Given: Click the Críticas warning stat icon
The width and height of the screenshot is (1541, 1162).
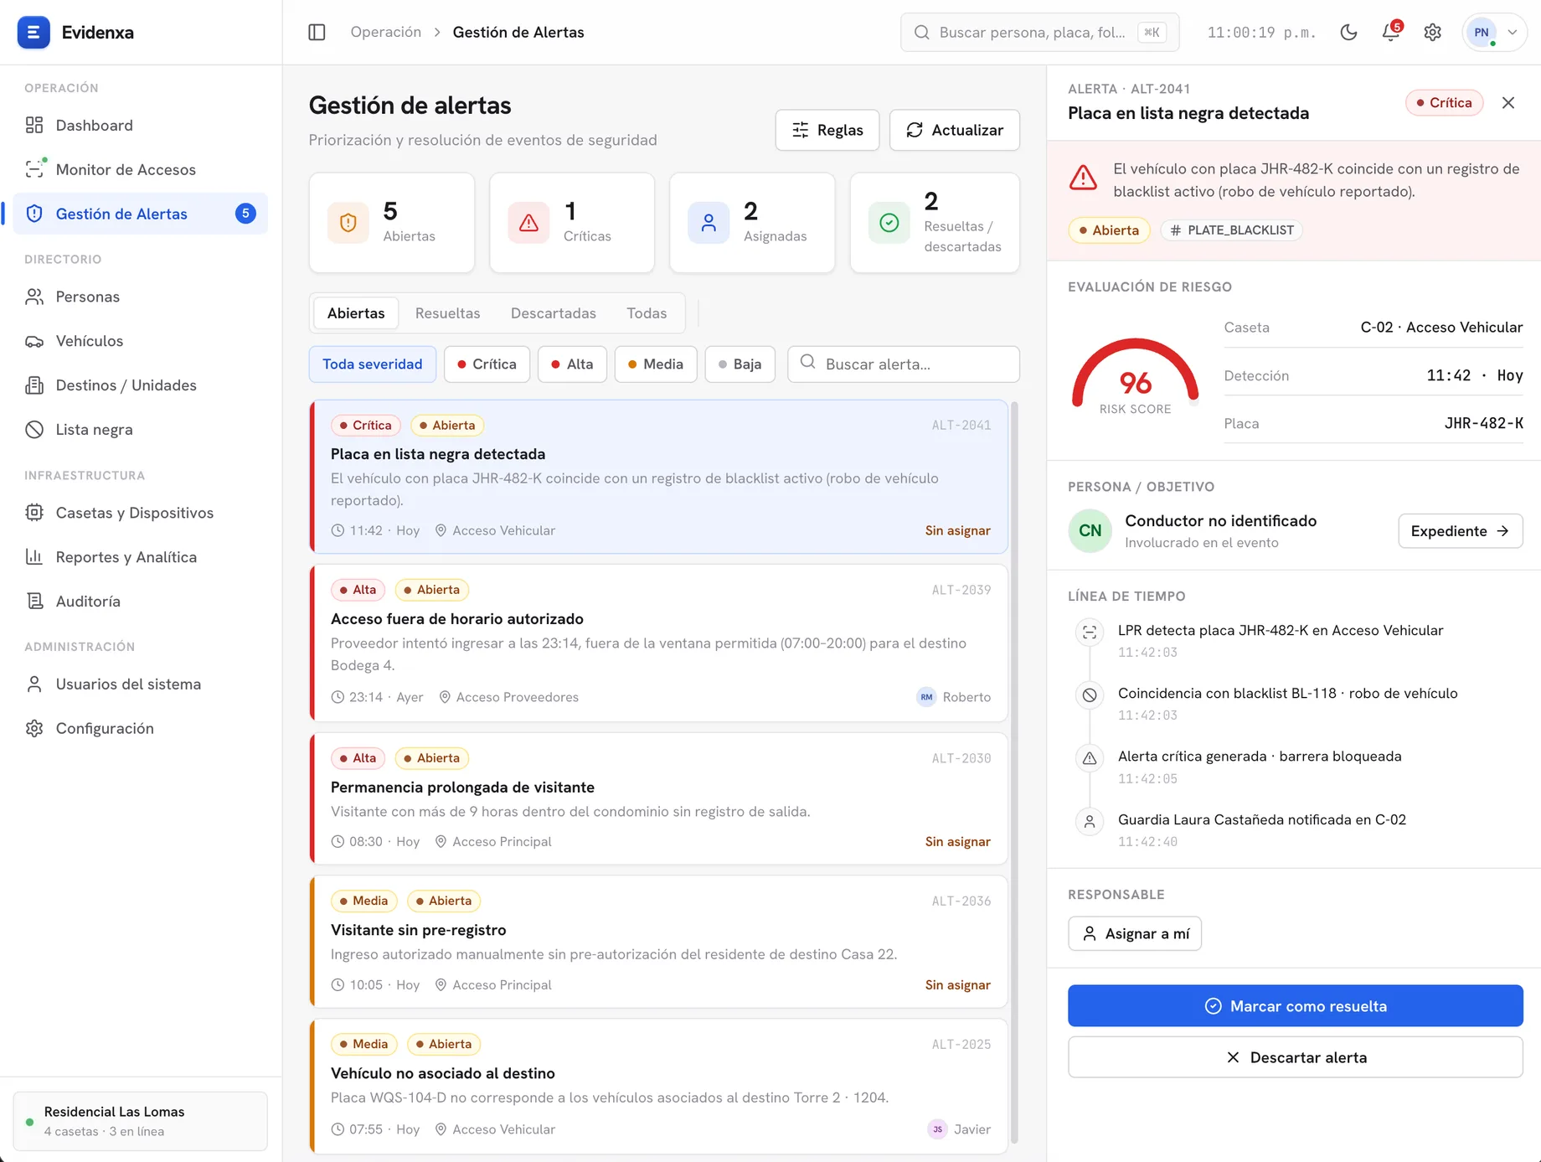Looking at the screenshot, I should pyautogui.click(x=528, y=223).
